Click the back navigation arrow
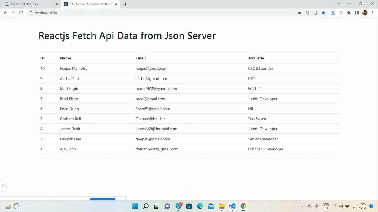This screenshot has height=212, width=378. (5, 13)
